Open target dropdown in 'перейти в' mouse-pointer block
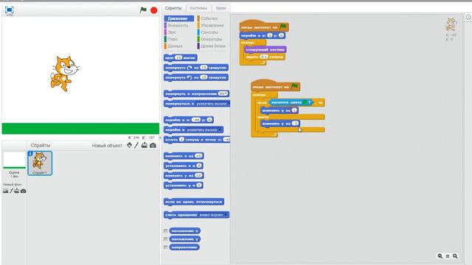472x265 pixels. pyautogui.click(x=204, y=130)
